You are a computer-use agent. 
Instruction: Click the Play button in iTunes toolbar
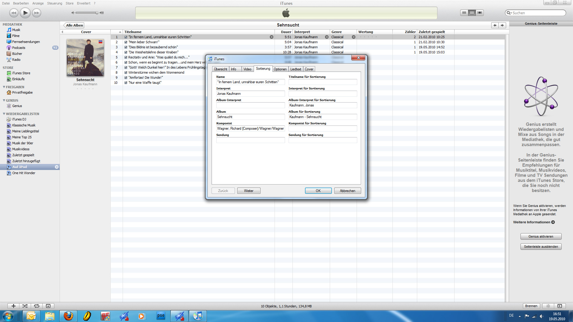pos(25,13)
